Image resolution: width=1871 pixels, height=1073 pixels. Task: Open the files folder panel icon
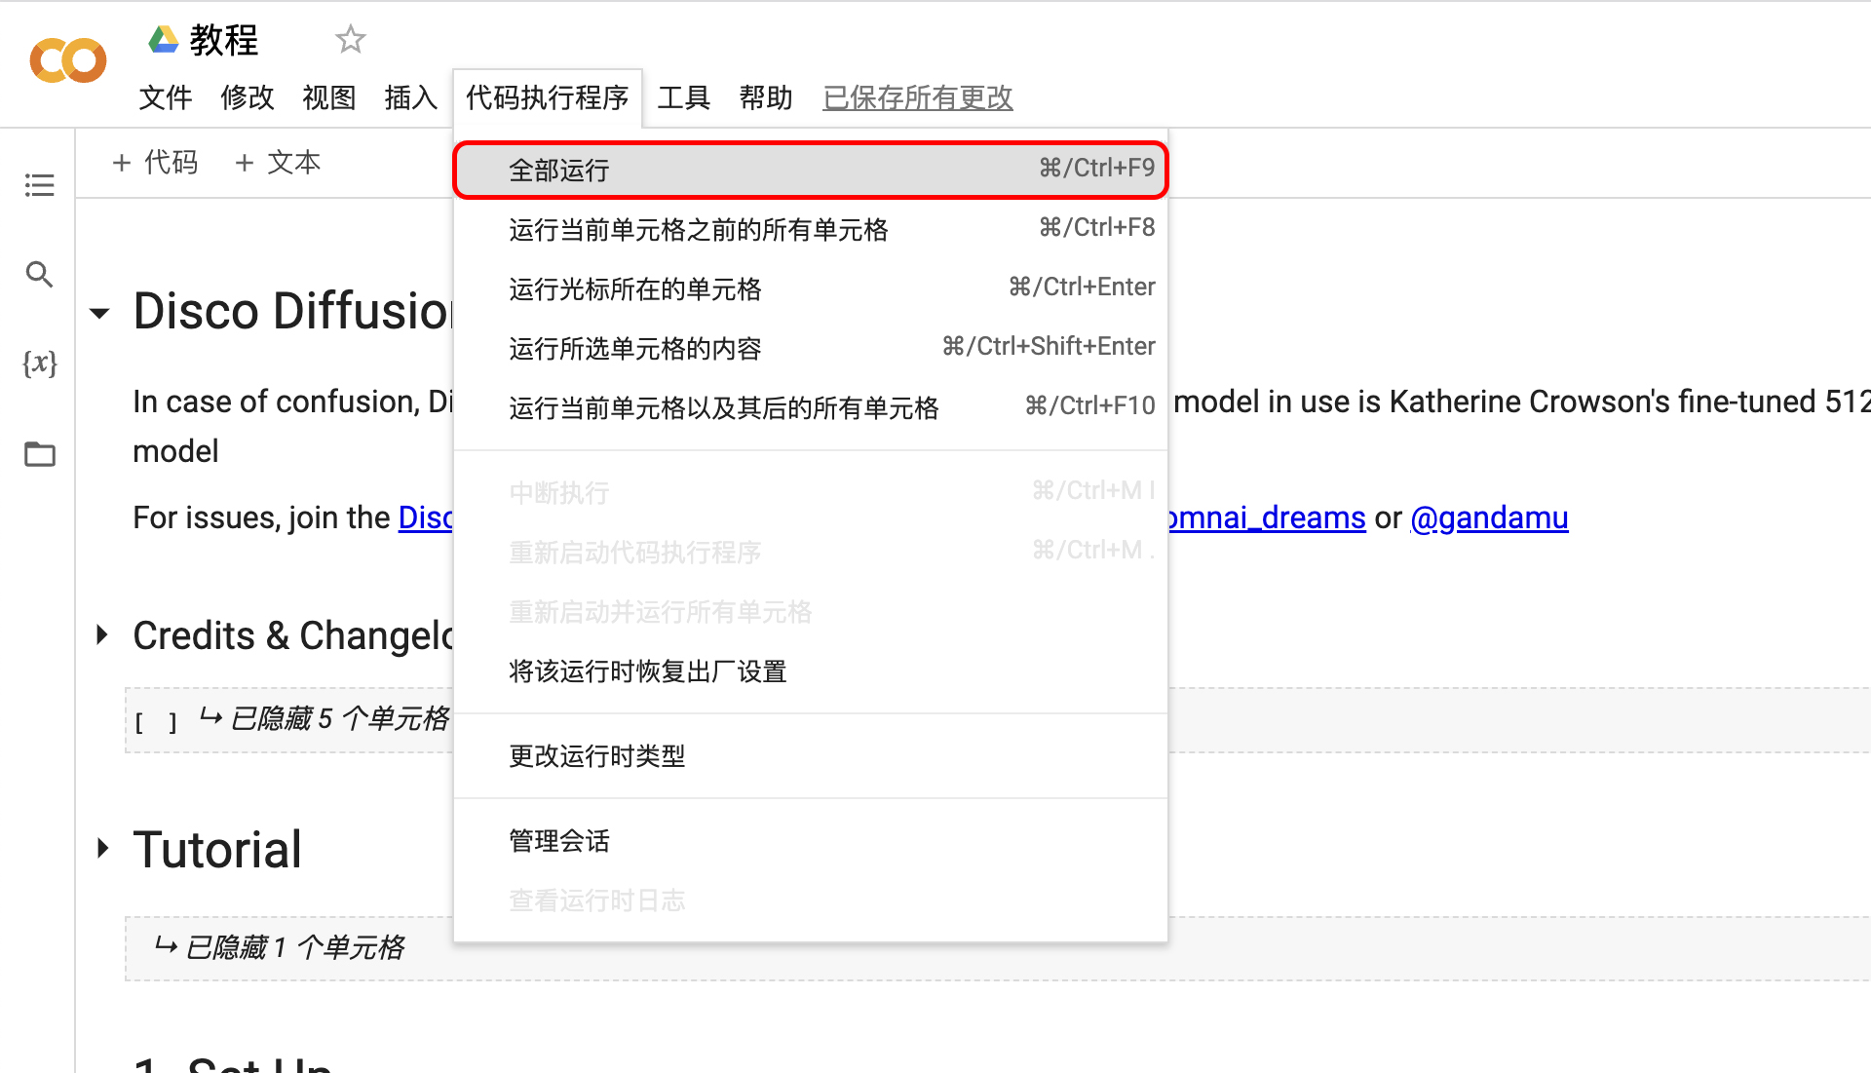[39, 454]
